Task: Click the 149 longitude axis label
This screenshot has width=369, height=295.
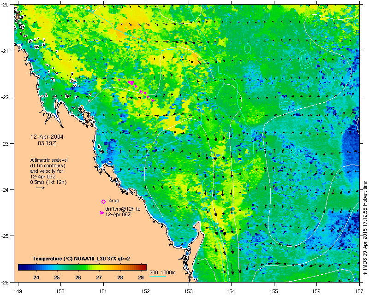Action: tap(18, 291)
